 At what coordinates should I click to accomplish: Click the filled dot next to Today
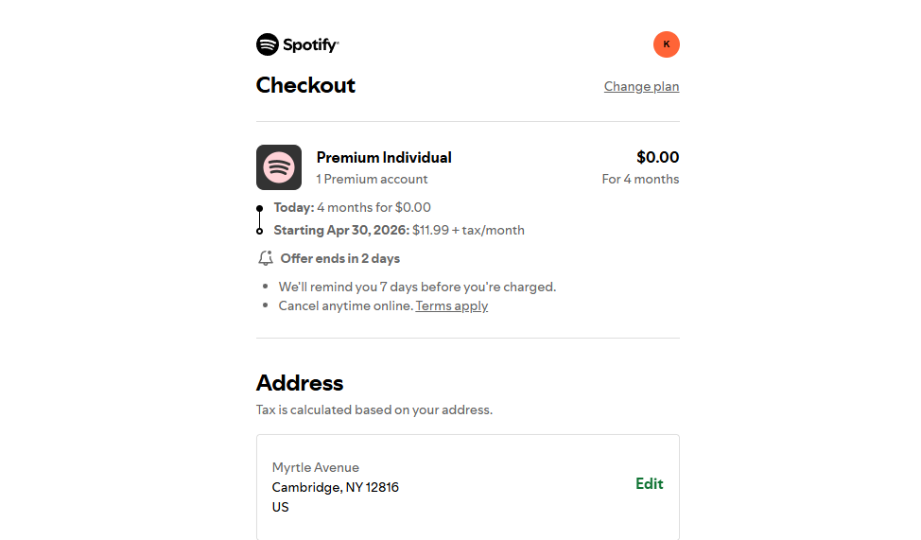tap(260, 208)
